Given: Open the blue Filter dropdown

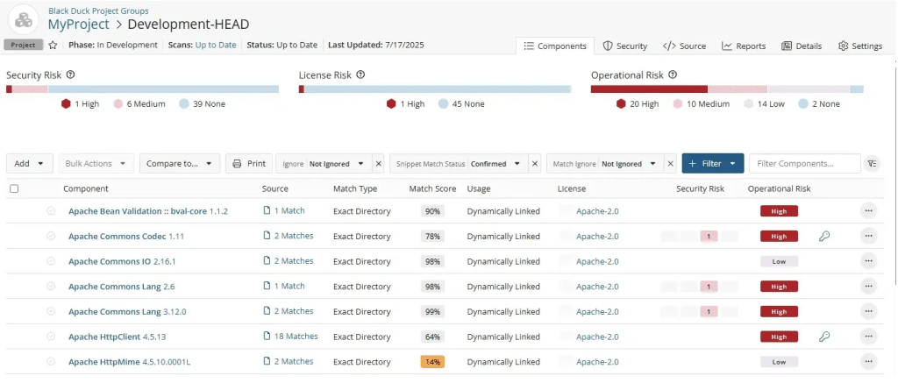Looking at the screenshot, I should pos(712,164).
